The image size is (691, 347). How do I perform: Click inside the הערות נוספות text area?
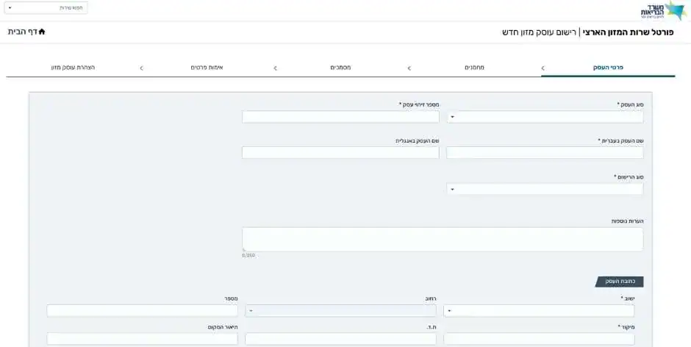coord(443,239)
